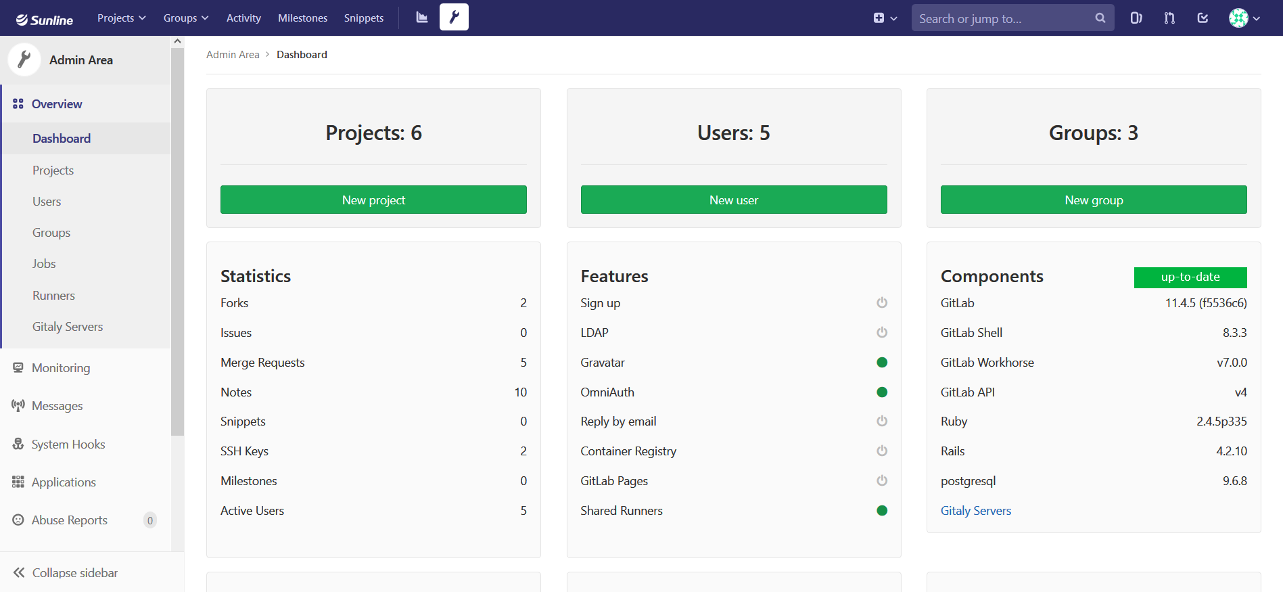Click the Abuse Reports count badge
The width and height of the screenshot is (1283, 592).
tap(150, 520)
